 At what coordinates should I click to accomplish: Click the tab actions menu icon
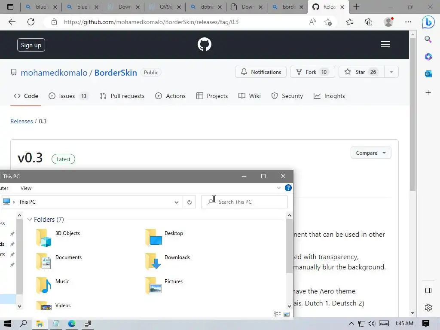(10, 7)
